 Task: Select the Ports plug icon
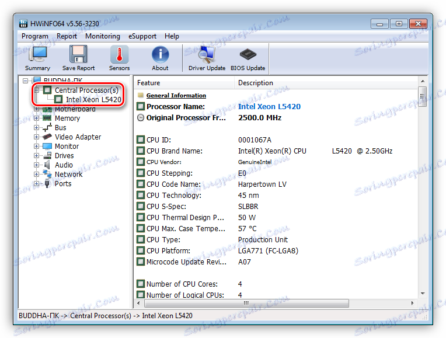tap(47, 183)
